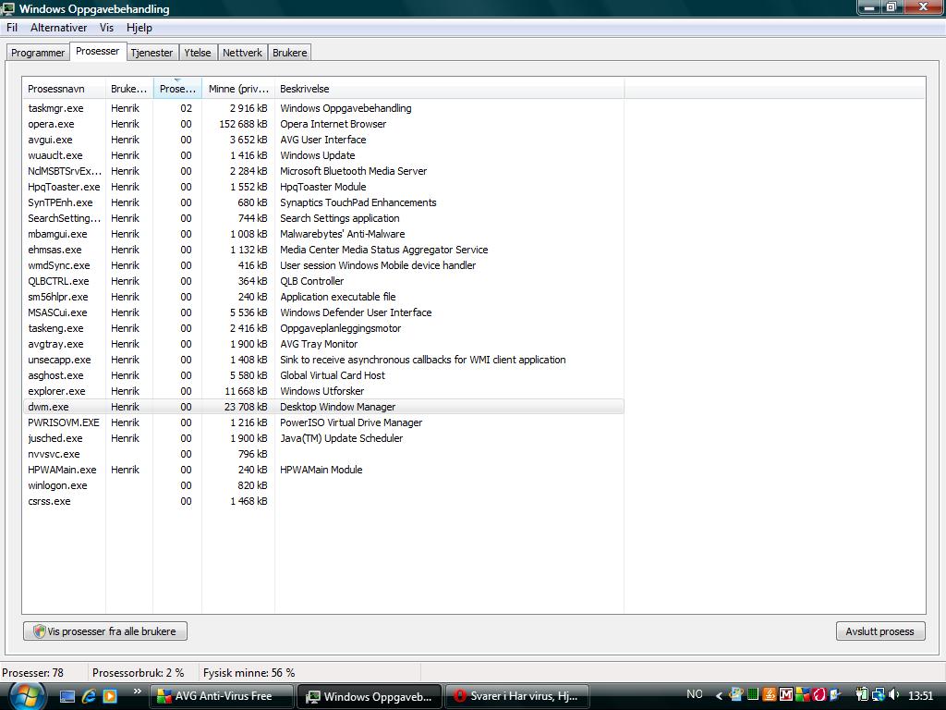Open the Vis menu

[107, 28]
